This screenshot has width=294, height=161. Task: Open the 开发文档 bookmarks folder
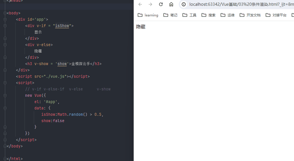point(250,15)
